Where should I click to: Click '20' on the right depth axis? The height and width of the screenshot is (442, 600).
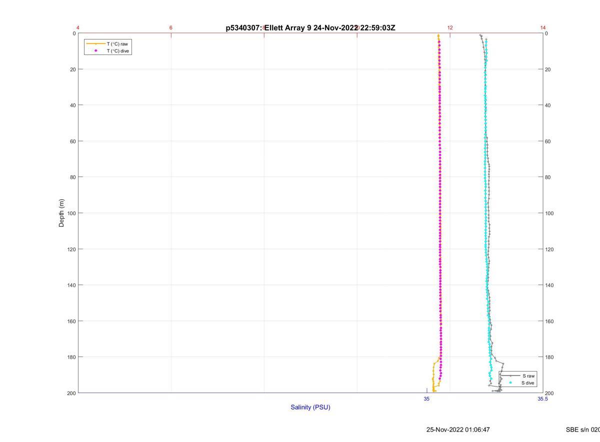click(547, 69)
